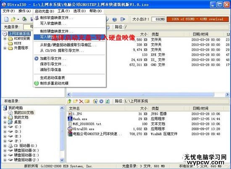Viewport: 231px width, 169px height.
Task: Expand the 硬盘驱动器(J:) node
Action: (x=5, y=160)
